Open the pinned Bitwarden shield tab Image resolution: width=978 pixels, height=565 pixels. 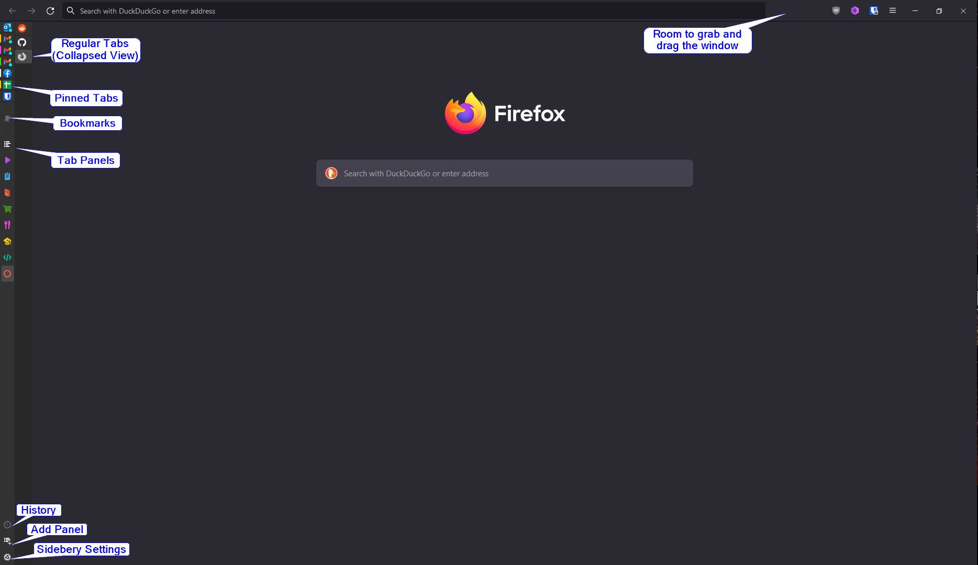[x=7, y=96]
